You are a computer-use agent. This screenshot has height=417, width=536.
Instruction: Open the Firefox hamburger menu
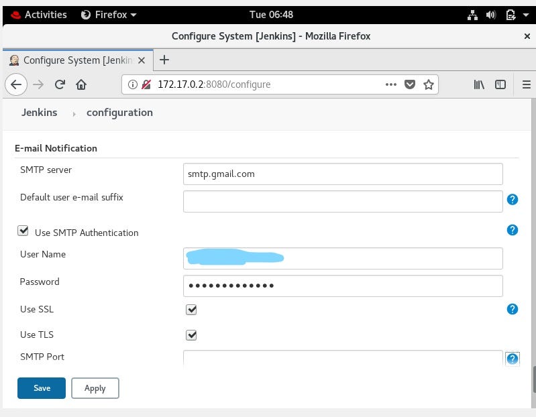point(527,84)
